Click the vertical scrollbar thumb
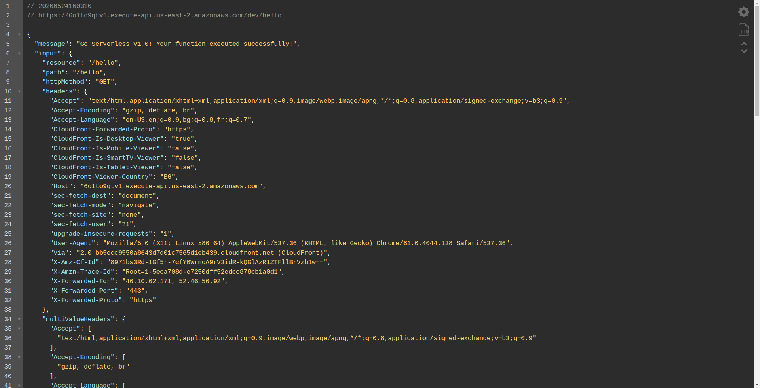Viewport: 760px width, 388px height. click(x=757, y=59)
